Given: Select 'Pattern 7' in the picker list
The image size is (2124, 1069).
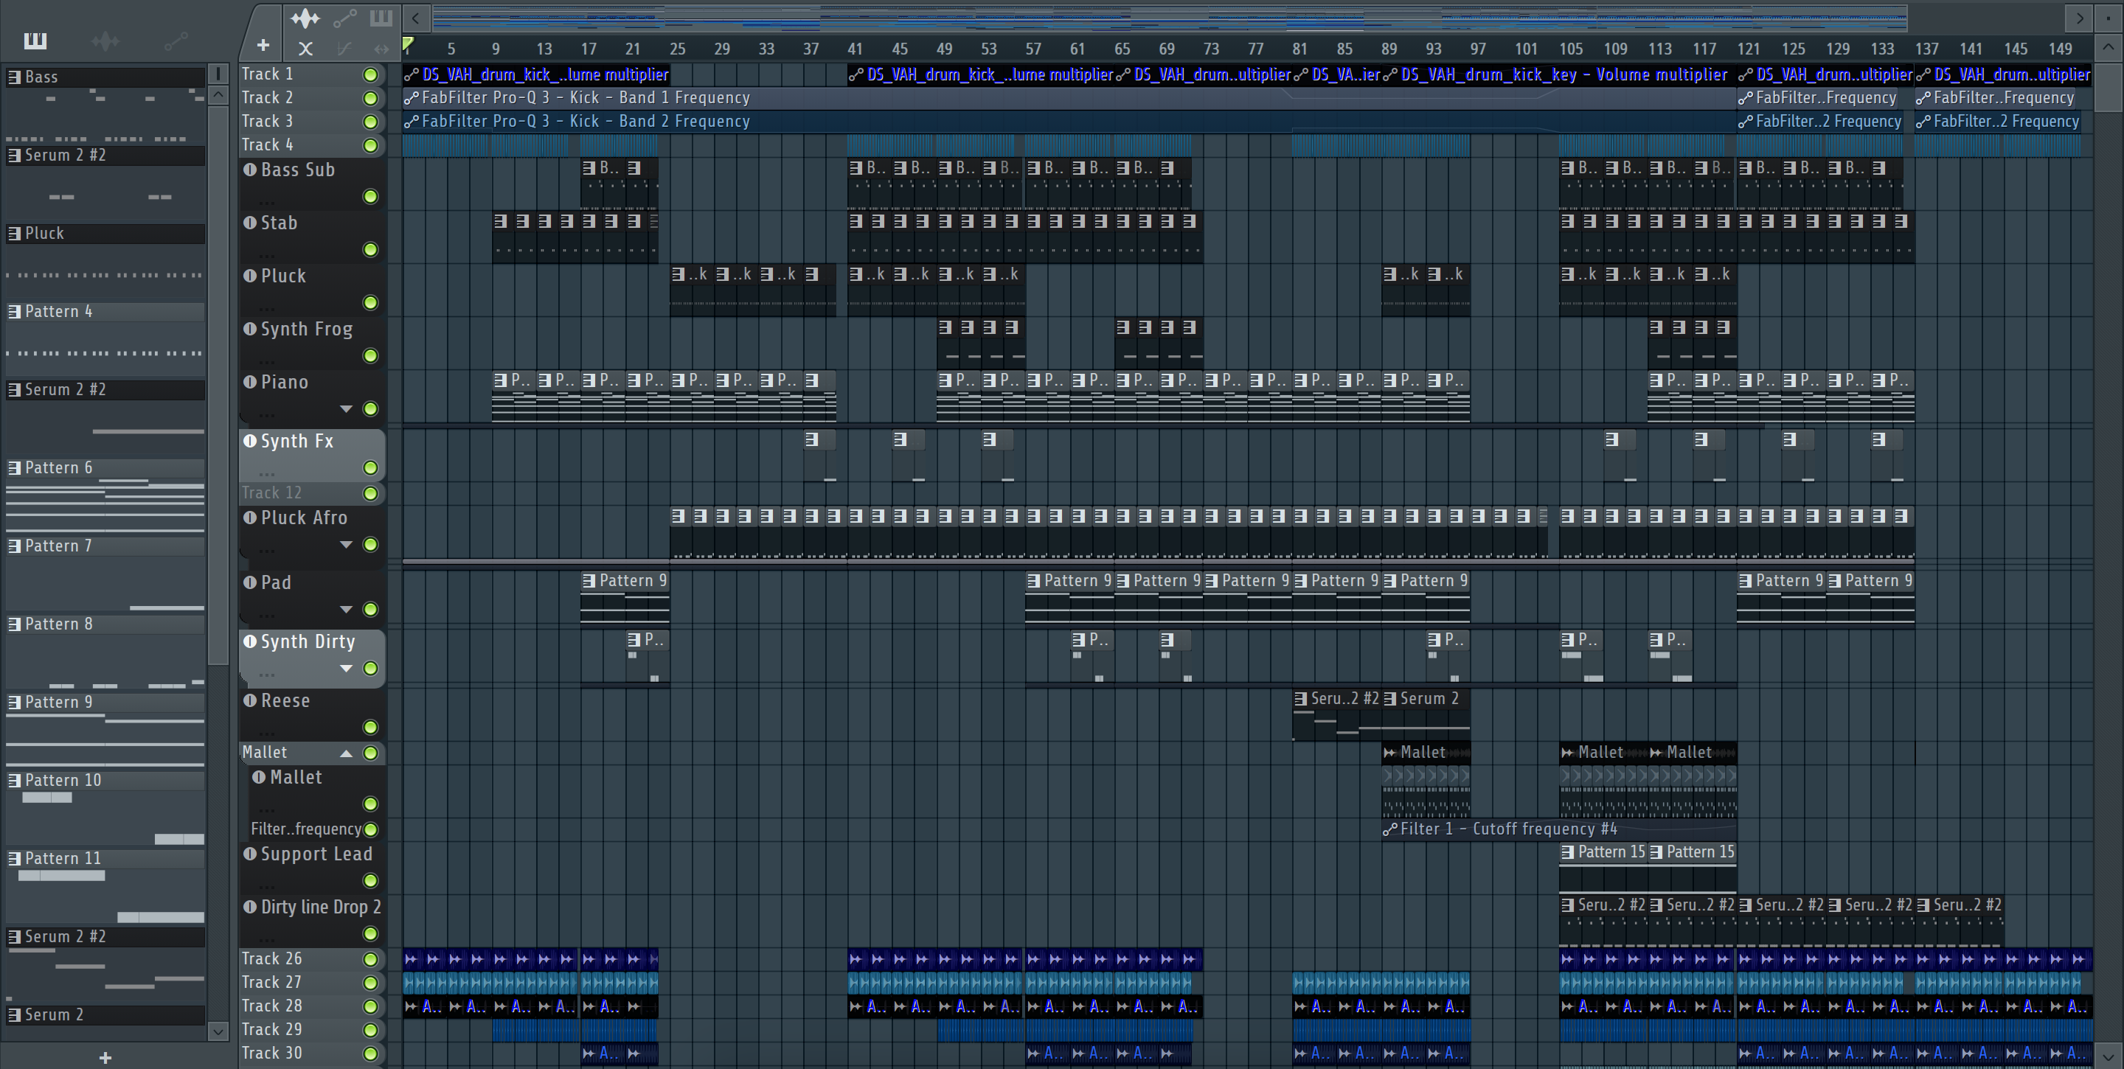Looking at the screenshot, I should pos(105,546).
